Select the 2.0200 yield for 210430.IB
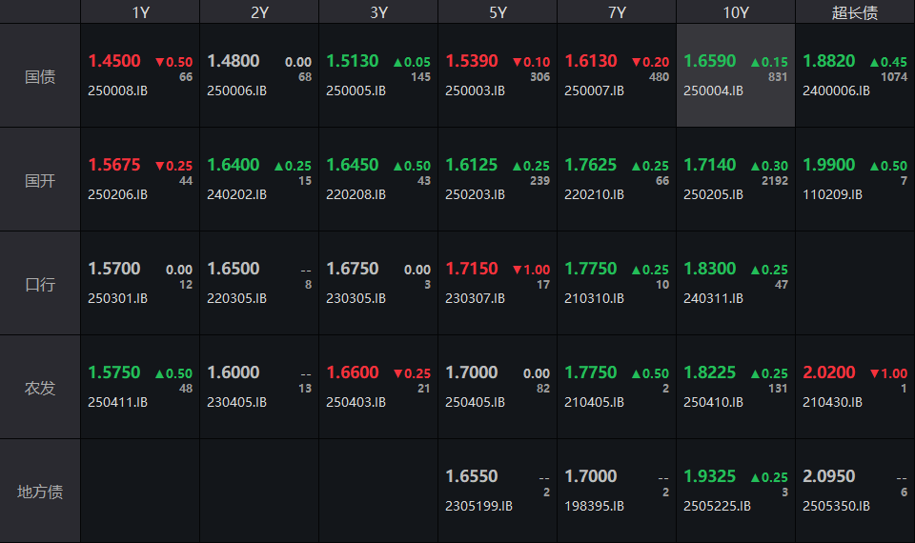The width and height of the screenshot is (915, 543). [829, 372]
